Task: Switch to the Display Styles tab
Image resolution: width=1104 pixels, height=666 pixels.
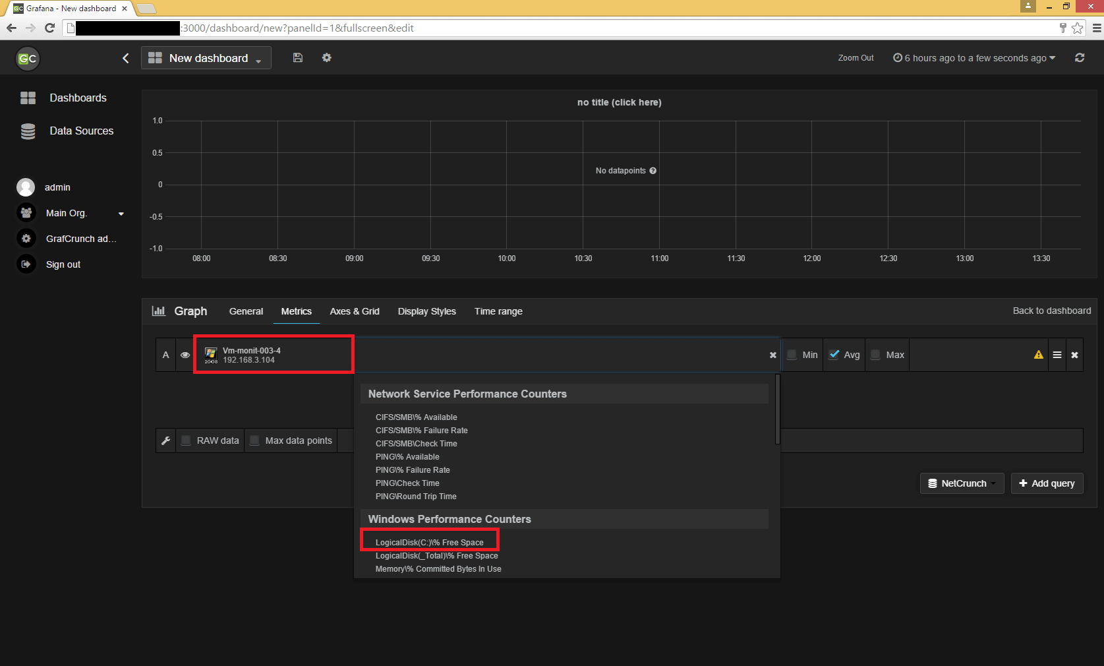Action: [x=427, y=311]
